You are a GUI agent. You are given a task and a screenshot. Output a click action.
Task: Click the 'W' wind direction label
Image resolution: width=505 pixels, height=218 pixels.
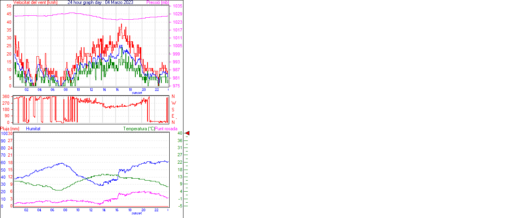pos(173,103)
